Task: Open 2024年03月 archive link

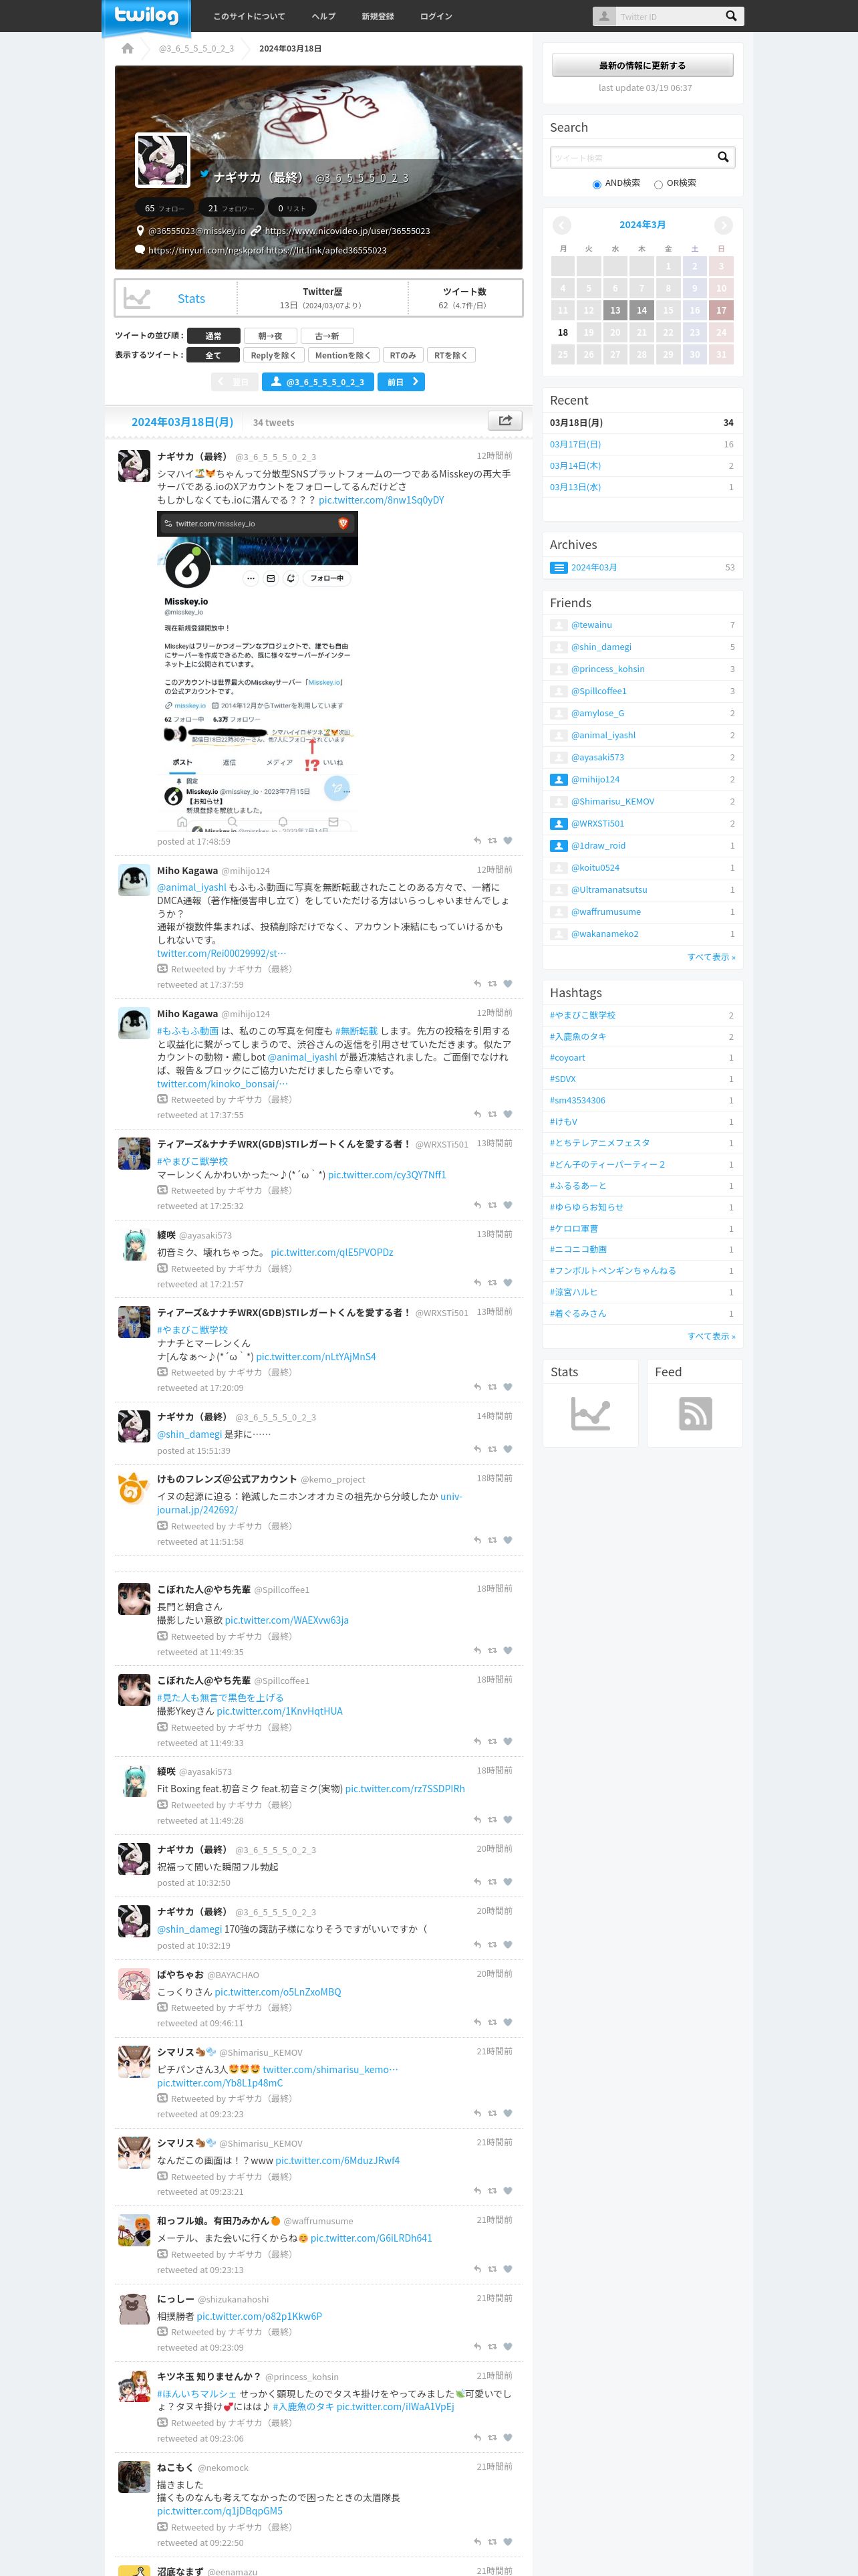Action: (x=594, y=567)
